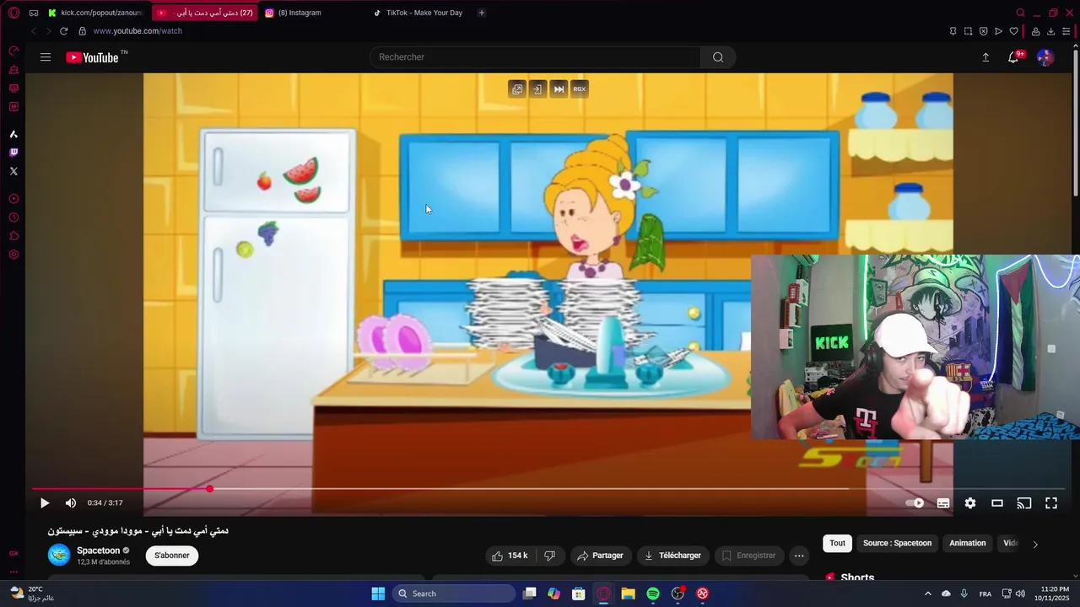Image resolution: width=1080 pixels, height=607 pixels.
Task: Open weather widget showing 20°C
Action: tap(31, 594)
